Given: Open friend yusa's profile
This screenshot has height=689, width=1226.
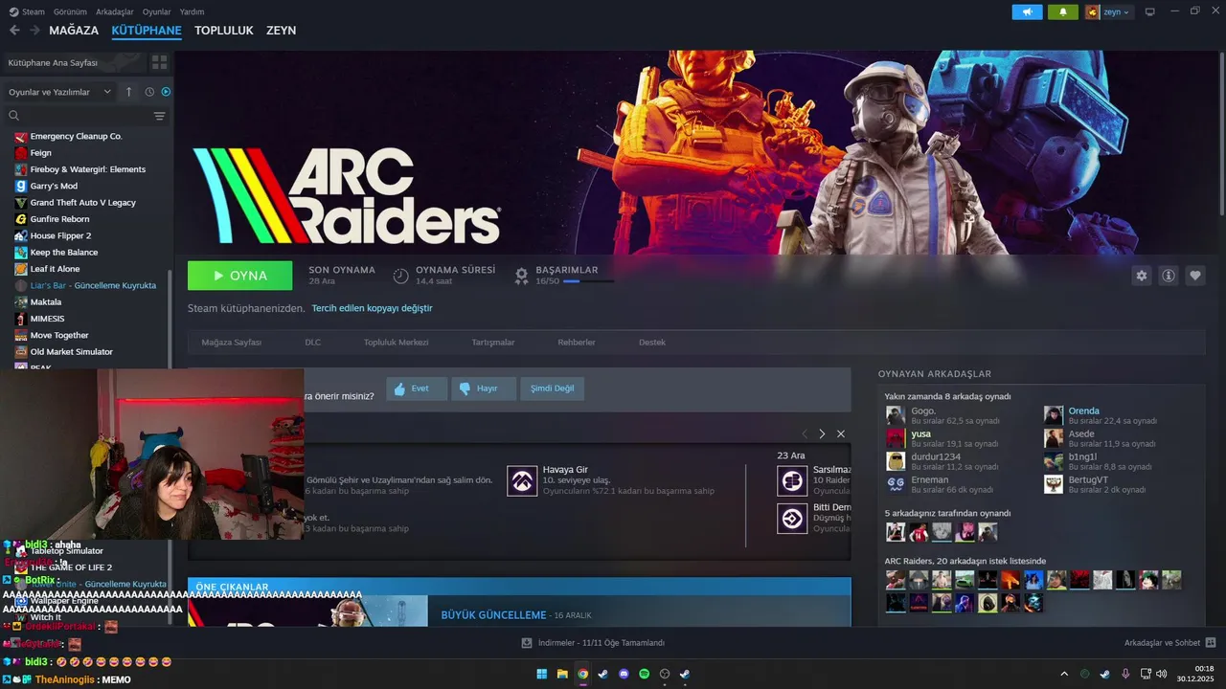Looking at the screenshot, I should click(x=920, y=433).
